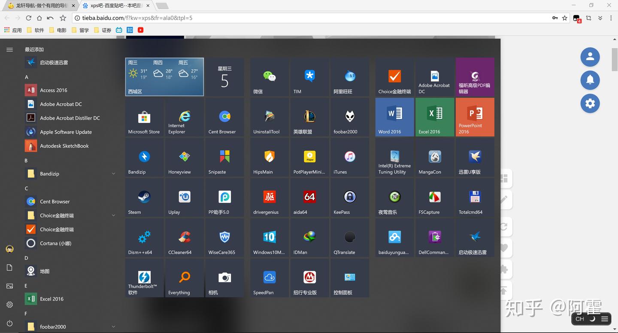Open the aida64 tile
Screen dimensions: 618x333
click(309, 198)
